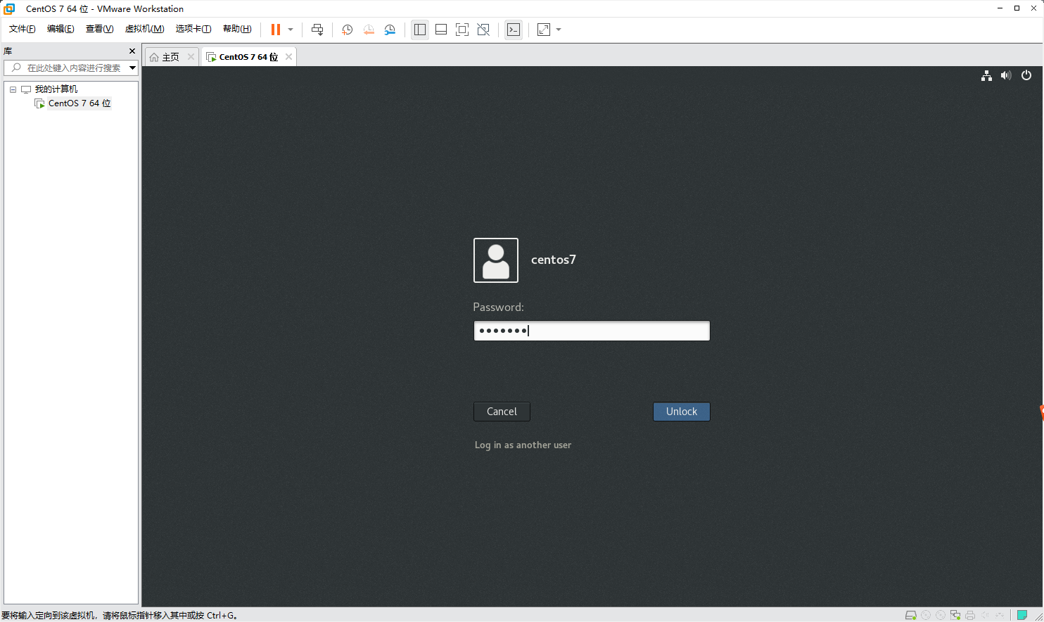This screenshot has height=622, width=1044.
Task: Toggle the console view button
Action: coord(514,30)
